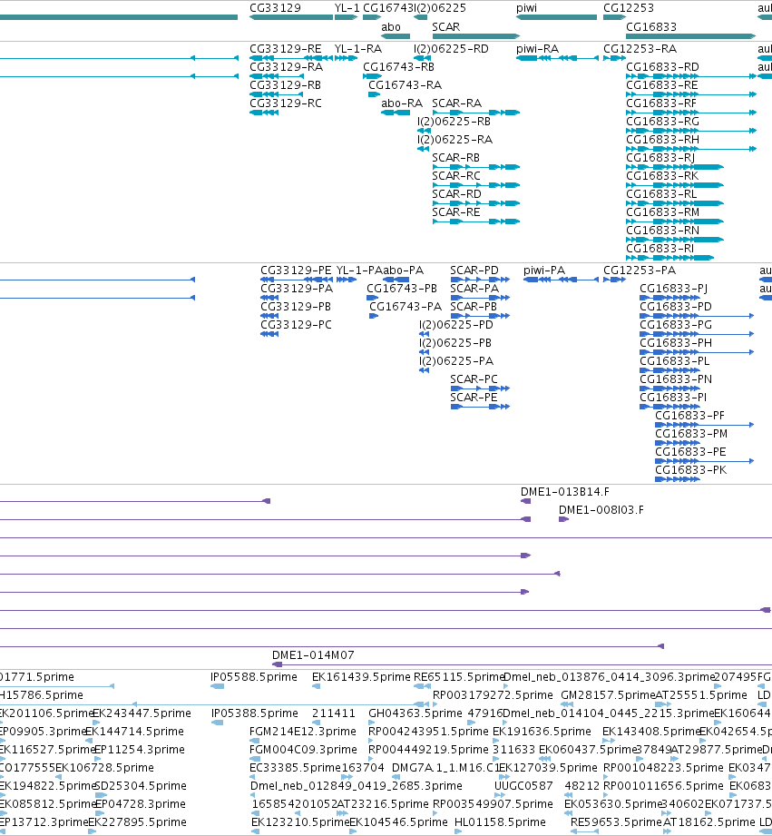772x836 pixels.
Task: Select transcript CG33129-RC
Action: pos(286,103)
